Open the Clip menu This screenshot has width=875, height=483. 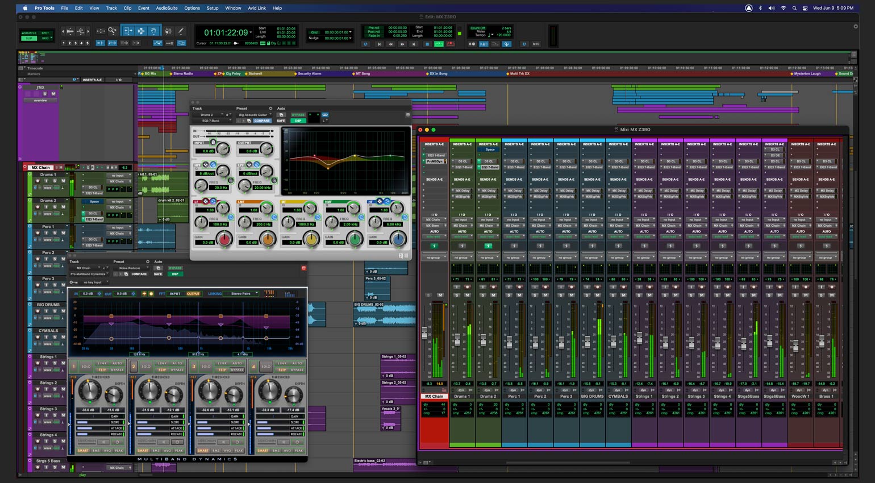point(128,8)
